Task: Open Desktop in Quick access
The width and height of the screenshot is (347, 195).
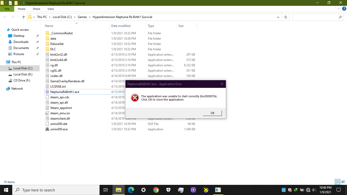Action: [x=19, y=36]
